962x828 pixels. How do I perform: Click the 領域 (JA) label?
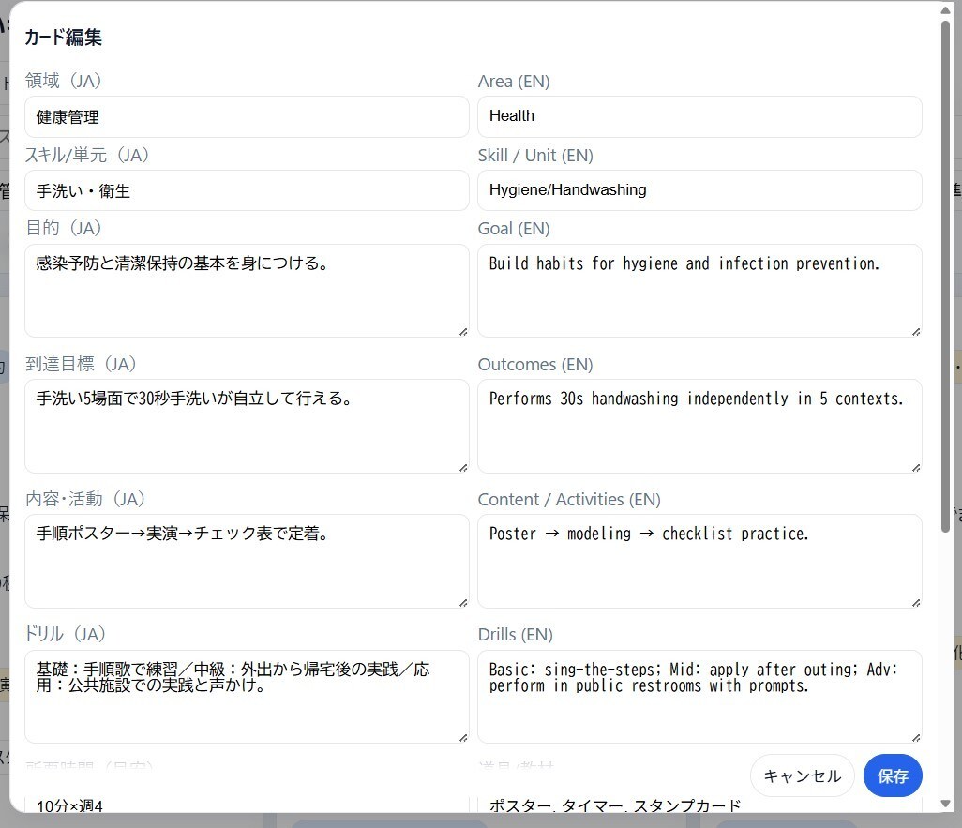coord(63,81)
